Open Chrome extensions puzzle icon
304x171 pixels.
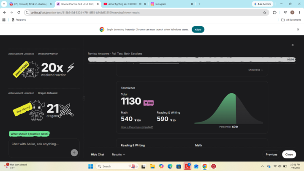274,13
